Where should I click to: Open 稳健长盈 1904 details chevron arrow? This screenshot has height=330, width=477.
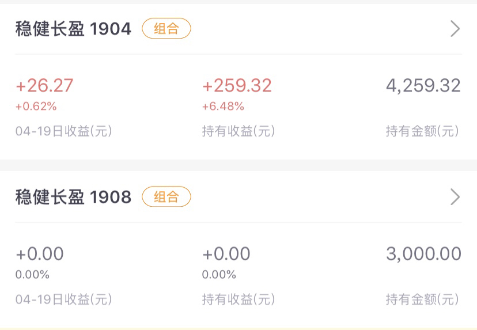[x=455, y=29]
